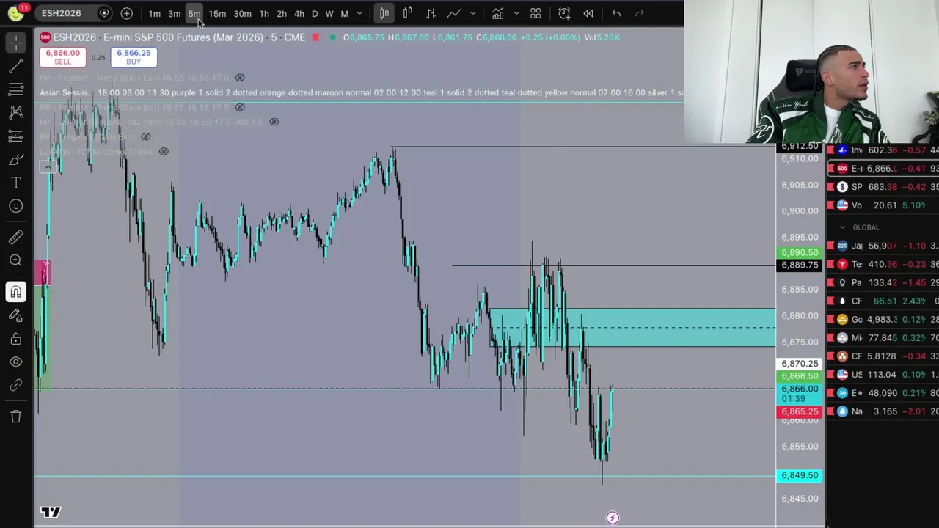Switch to the Weekly (W) interval
This screenshot has height=528, width=939.
[x=329, y=13]
